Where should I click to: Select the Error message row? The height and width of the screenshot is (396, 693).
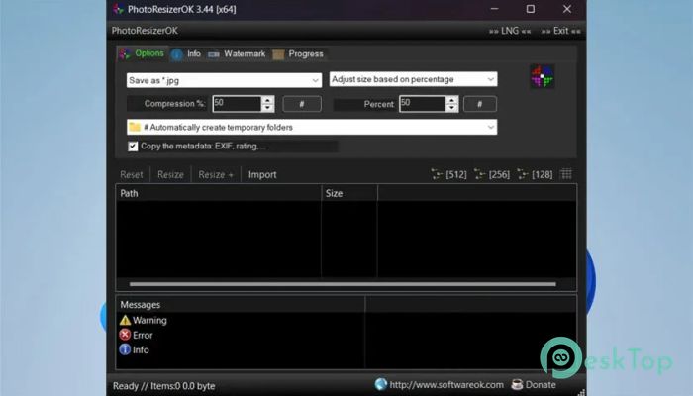tap(137, 335)
